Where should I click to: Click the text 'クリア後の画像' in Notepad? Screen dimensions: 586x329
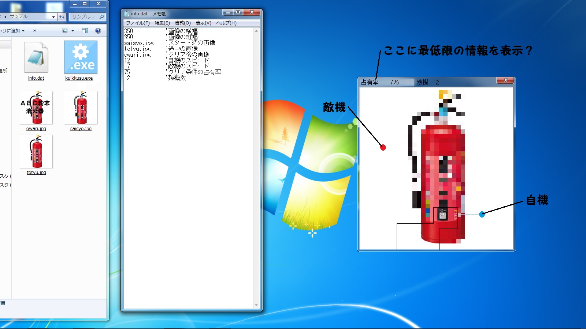189,54
